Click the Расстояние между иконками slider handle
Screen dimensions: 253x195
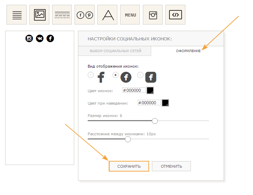(128, 139)
